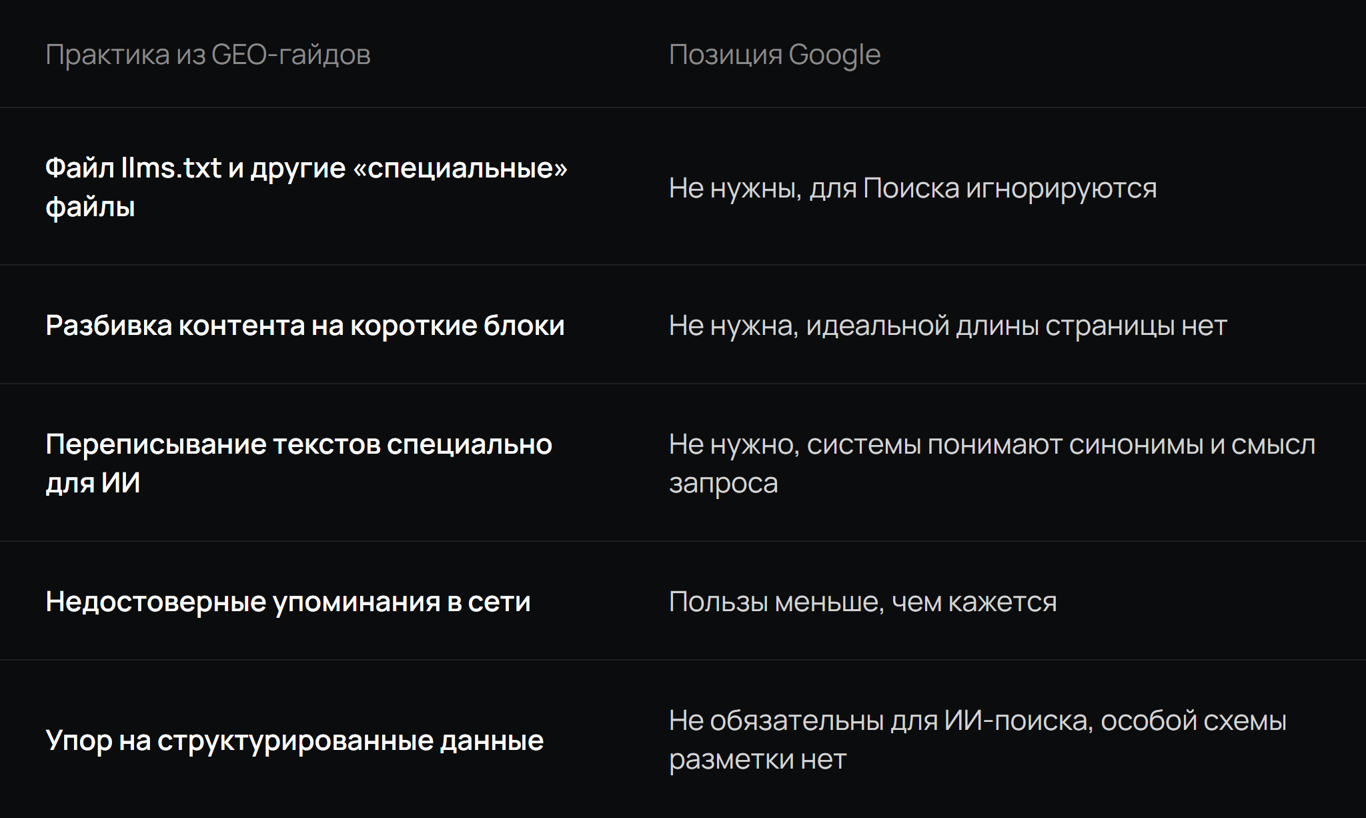1366x818 pixels.
Task: Click the cell "Недостоверные упоминания в сети"
Action: pyautogui.click(x=288, y=602)
